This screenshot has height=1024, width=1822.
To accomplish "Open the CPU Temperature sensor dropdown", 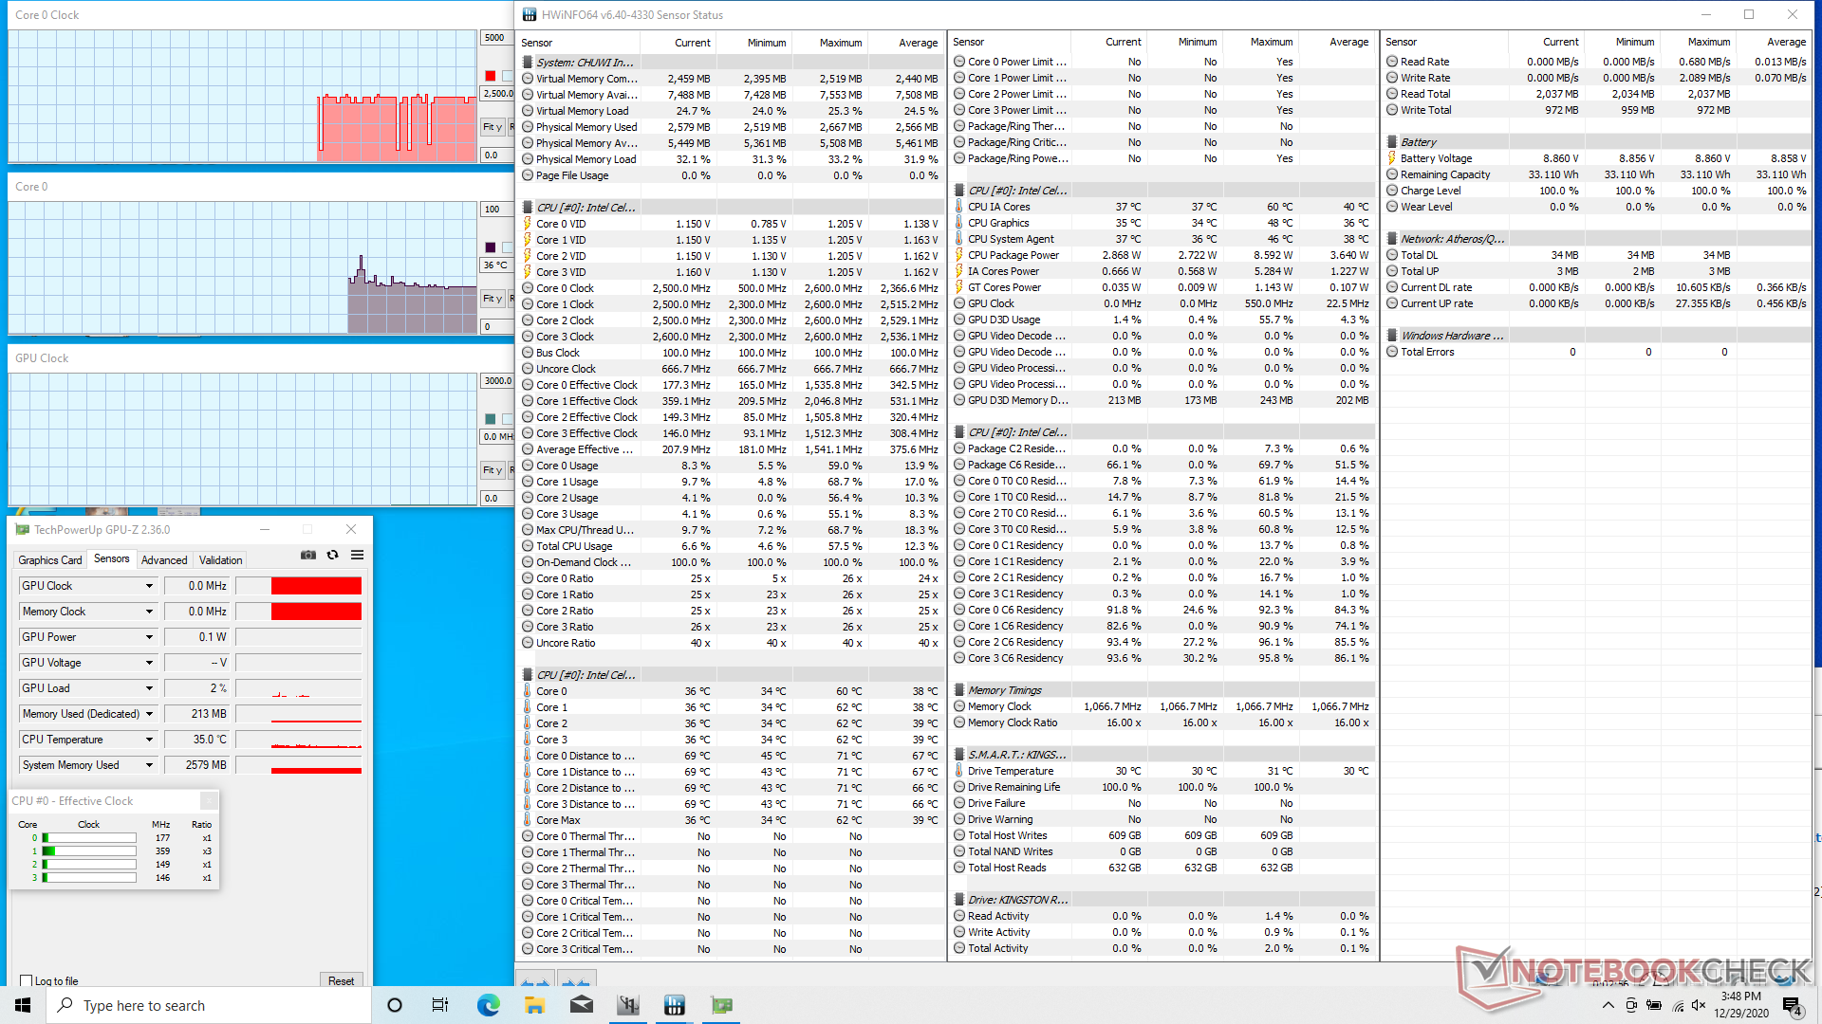I will [x=149, y=740].
